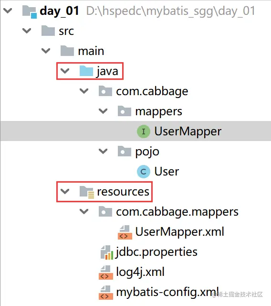Click the com.cabbage package icon

coord(105,91)
